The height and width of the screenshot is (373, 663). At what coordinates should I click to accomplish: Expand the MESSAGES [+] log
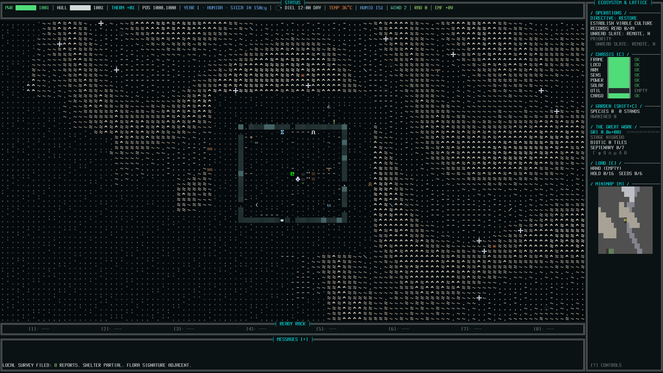[x=292, y=339]
